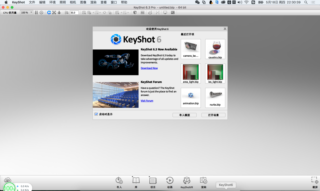Viewport: 320px width, 191px height.
Task: Click the X-shaped geometry icon in toolbar
Action: pyautogui.click(x=157, y=12)
